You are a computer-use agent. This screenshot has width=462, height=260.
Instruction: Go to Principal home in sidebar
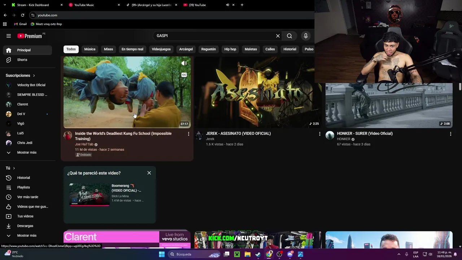point(27,50)
